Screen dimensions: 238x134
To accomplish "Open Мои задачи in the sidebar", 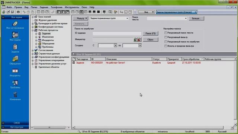I will (x=15, y=36).
